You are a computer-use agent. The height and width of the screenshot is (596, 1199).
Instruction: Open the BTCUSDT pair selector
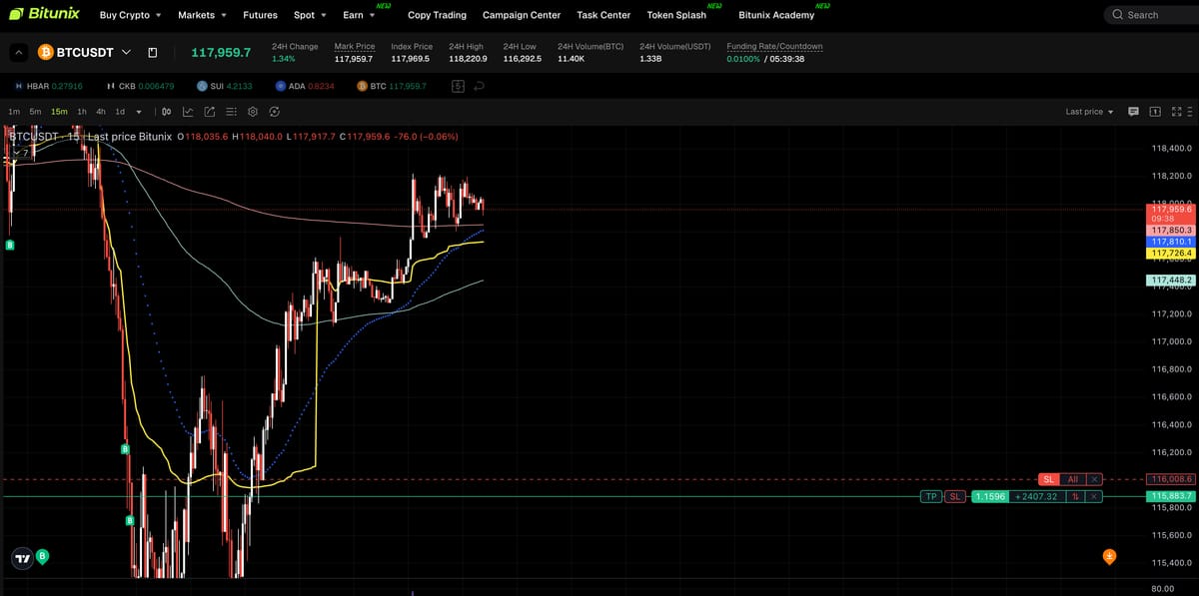coord(94,52)
